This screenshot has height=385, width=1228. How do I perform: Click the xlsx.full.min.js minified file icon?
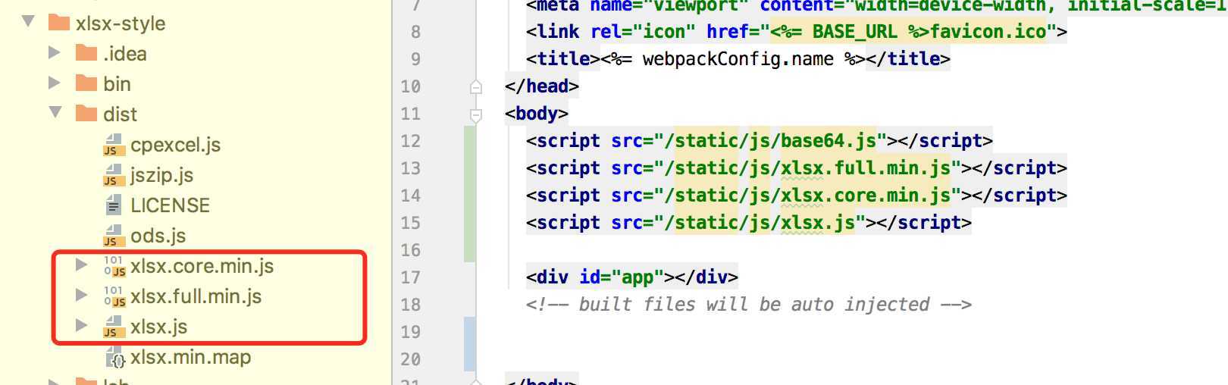(x=114, y=296)
